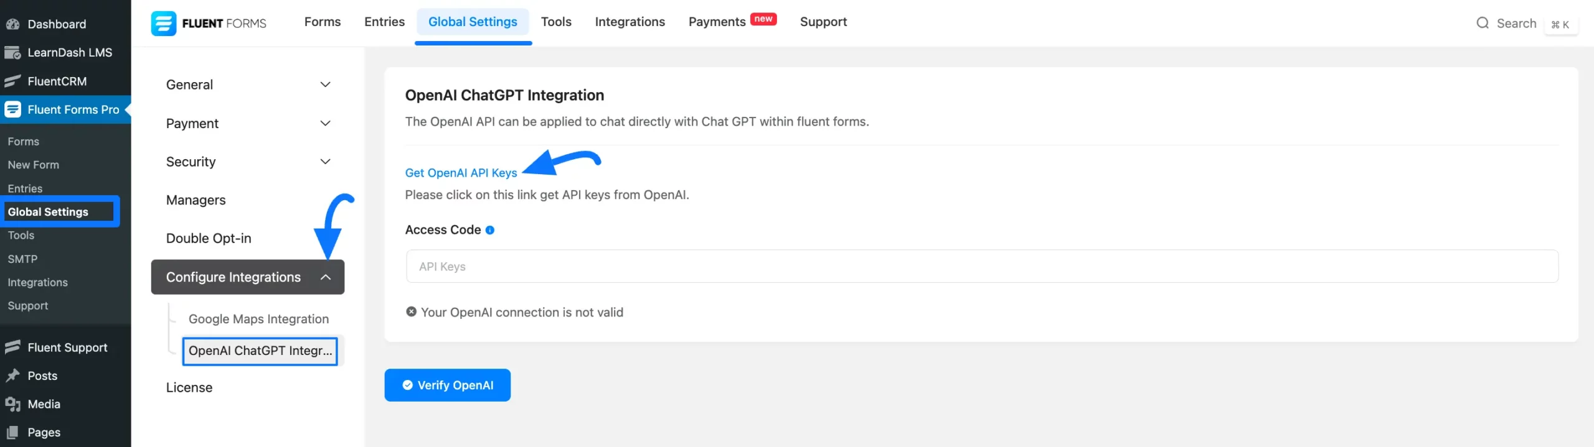Screen dimensions: 1594x447
Task: Click the Fluent Forms Pro sidebar icon
Action: coord(12,109)
